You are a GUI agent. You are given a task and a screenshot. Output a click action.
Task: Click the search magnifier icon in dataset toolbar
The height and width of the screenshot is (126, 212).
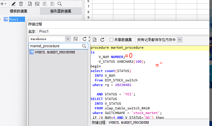coord(60,4)
